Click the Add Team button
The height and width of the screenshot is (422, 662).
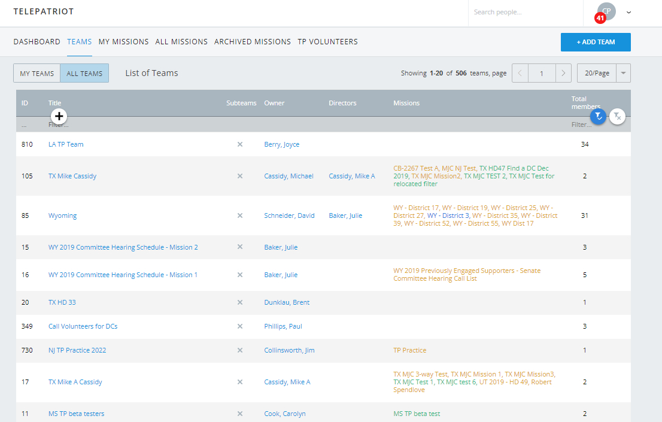pos(596,42)
